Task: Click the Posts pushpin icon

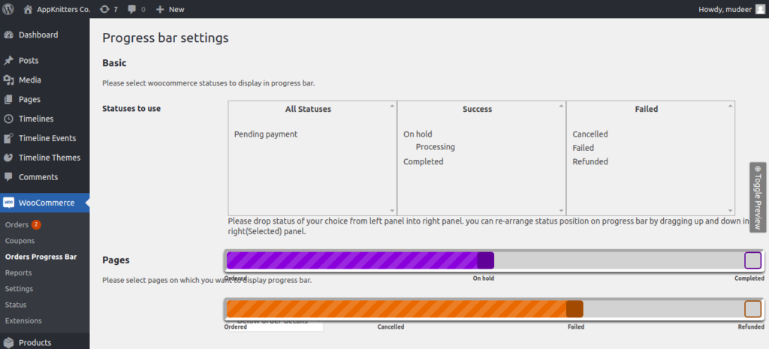Action: pos(8,61)
